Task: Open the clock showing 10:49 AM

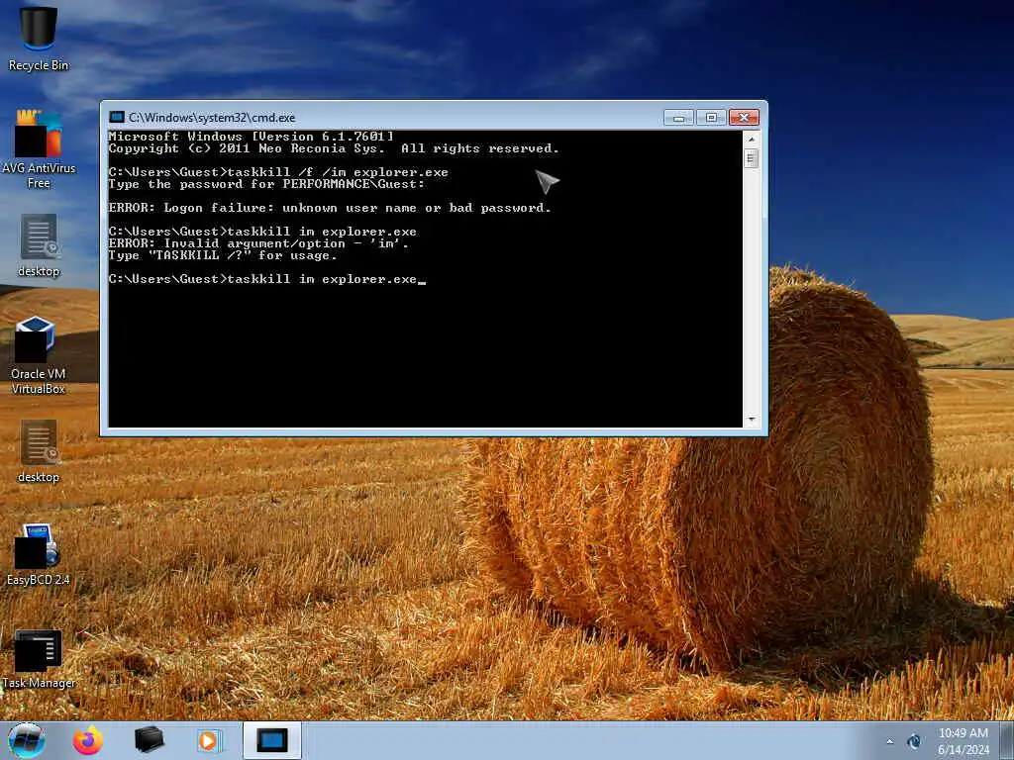Action: pyautogui.click(x=963, y=740)
